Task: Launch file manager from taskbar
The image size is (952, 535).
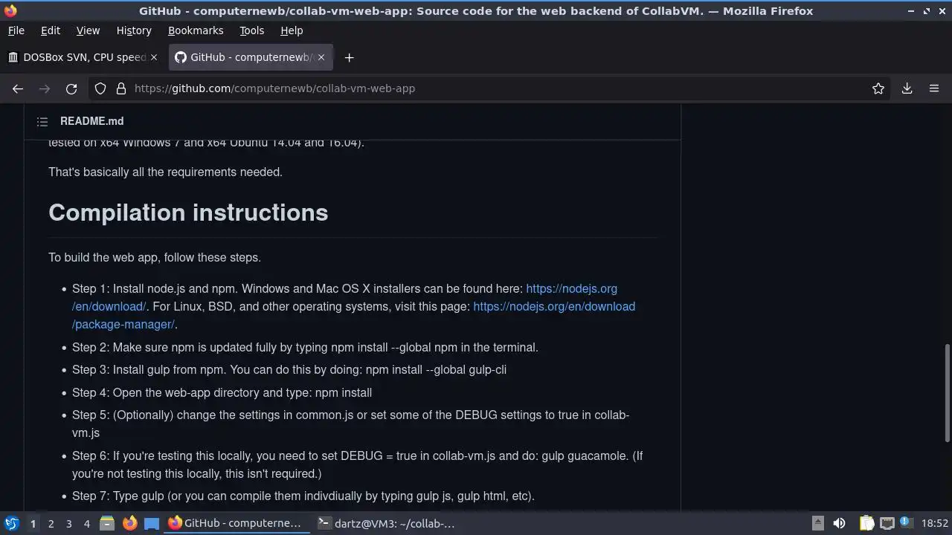Action: [107, 524]
